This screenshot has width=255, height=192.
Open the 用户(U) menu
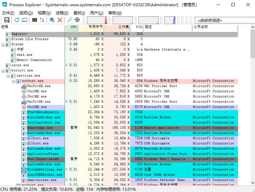(x=97, y=13)
